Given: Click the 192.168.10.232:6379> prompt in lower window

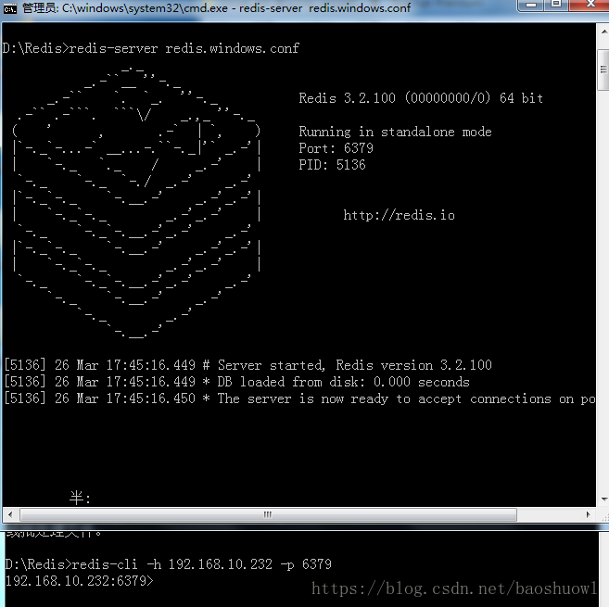Looking at the screenshot, I should (x=79, y=581).
